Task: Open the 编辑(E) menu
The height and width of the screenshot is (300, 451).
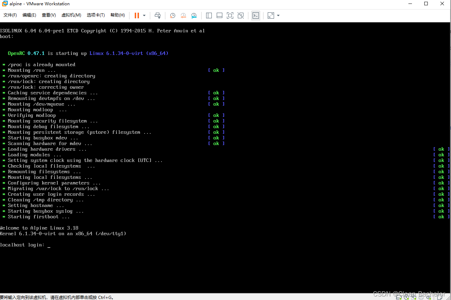Action: tap(29, 15)
